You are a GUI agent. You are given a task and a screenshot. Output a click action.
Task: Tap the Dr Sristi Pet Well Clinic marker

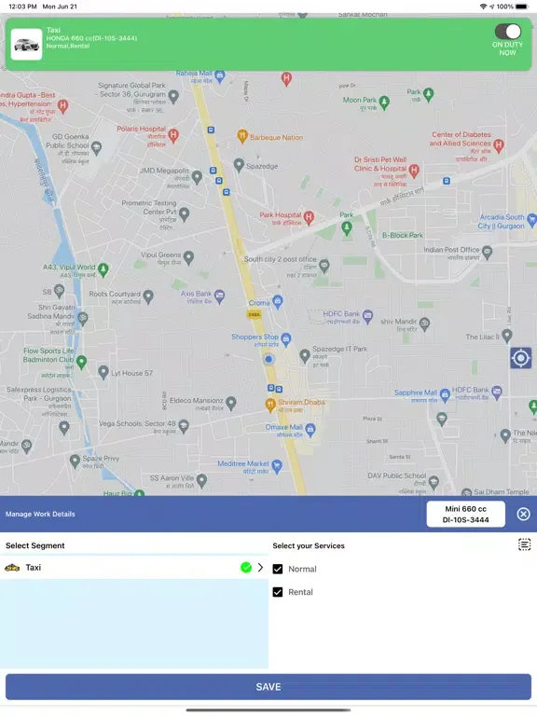pos(414,171)
